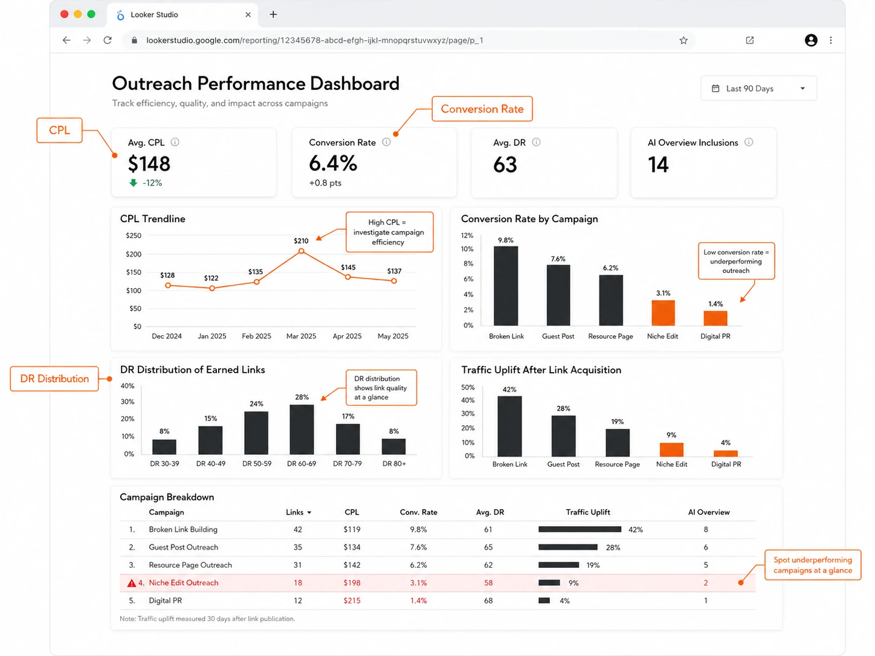Click the +0.8 pts change text

pos(325,183)
